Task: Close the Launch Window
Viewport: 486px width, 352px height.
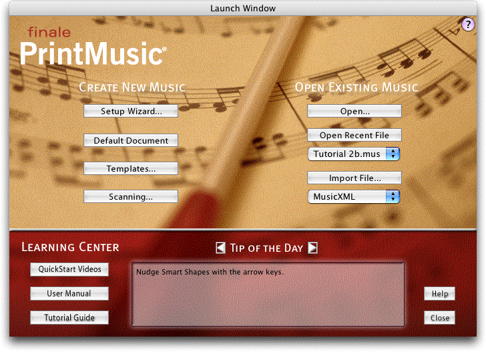Action: point(439,317)
